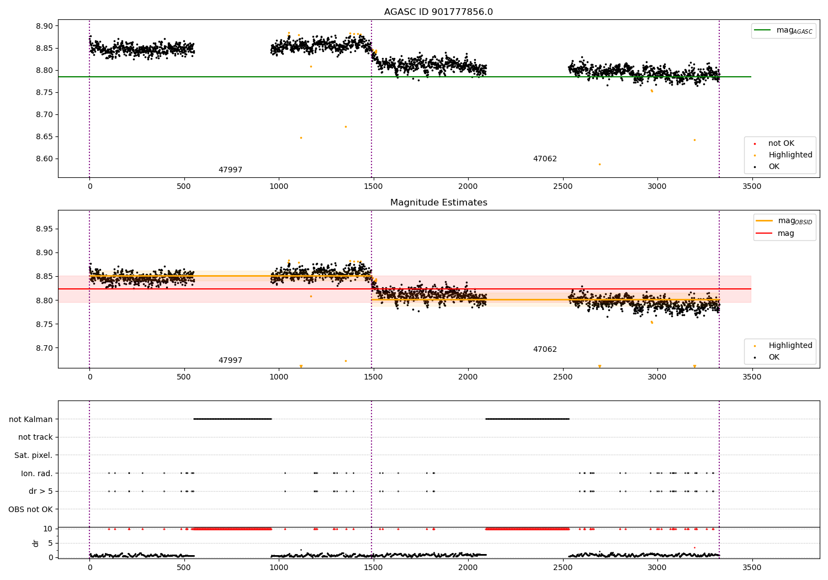Click the 'Ion. rad.' axis label
Screen dimensions: 828x580
pyautogui.click(x=37, y=473)
